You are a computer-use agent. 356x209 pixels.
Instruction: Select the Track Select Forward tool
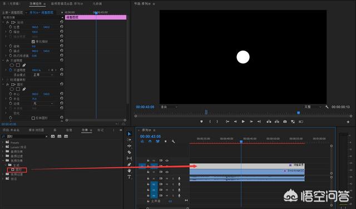(x=129, y=140)
